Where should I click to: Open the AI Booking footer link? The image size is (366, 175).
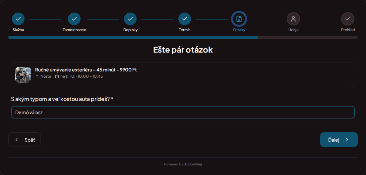pos(193,164)
